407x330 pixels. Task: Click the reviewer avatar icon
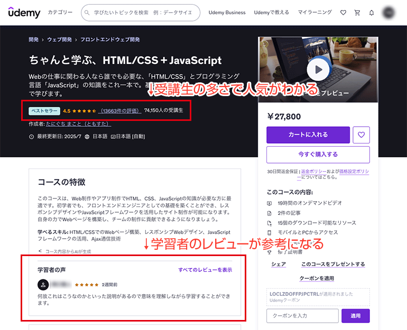(x=43, y=285)
